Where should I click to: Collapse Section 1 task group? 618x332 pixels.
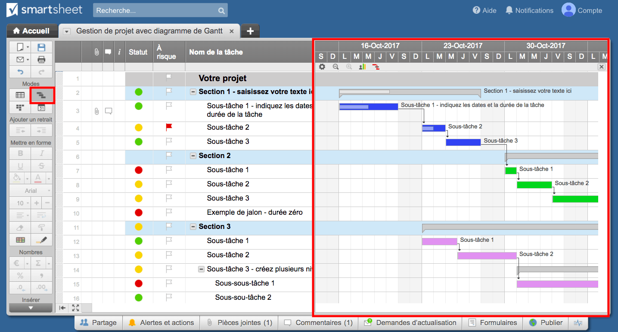point(193,92)
